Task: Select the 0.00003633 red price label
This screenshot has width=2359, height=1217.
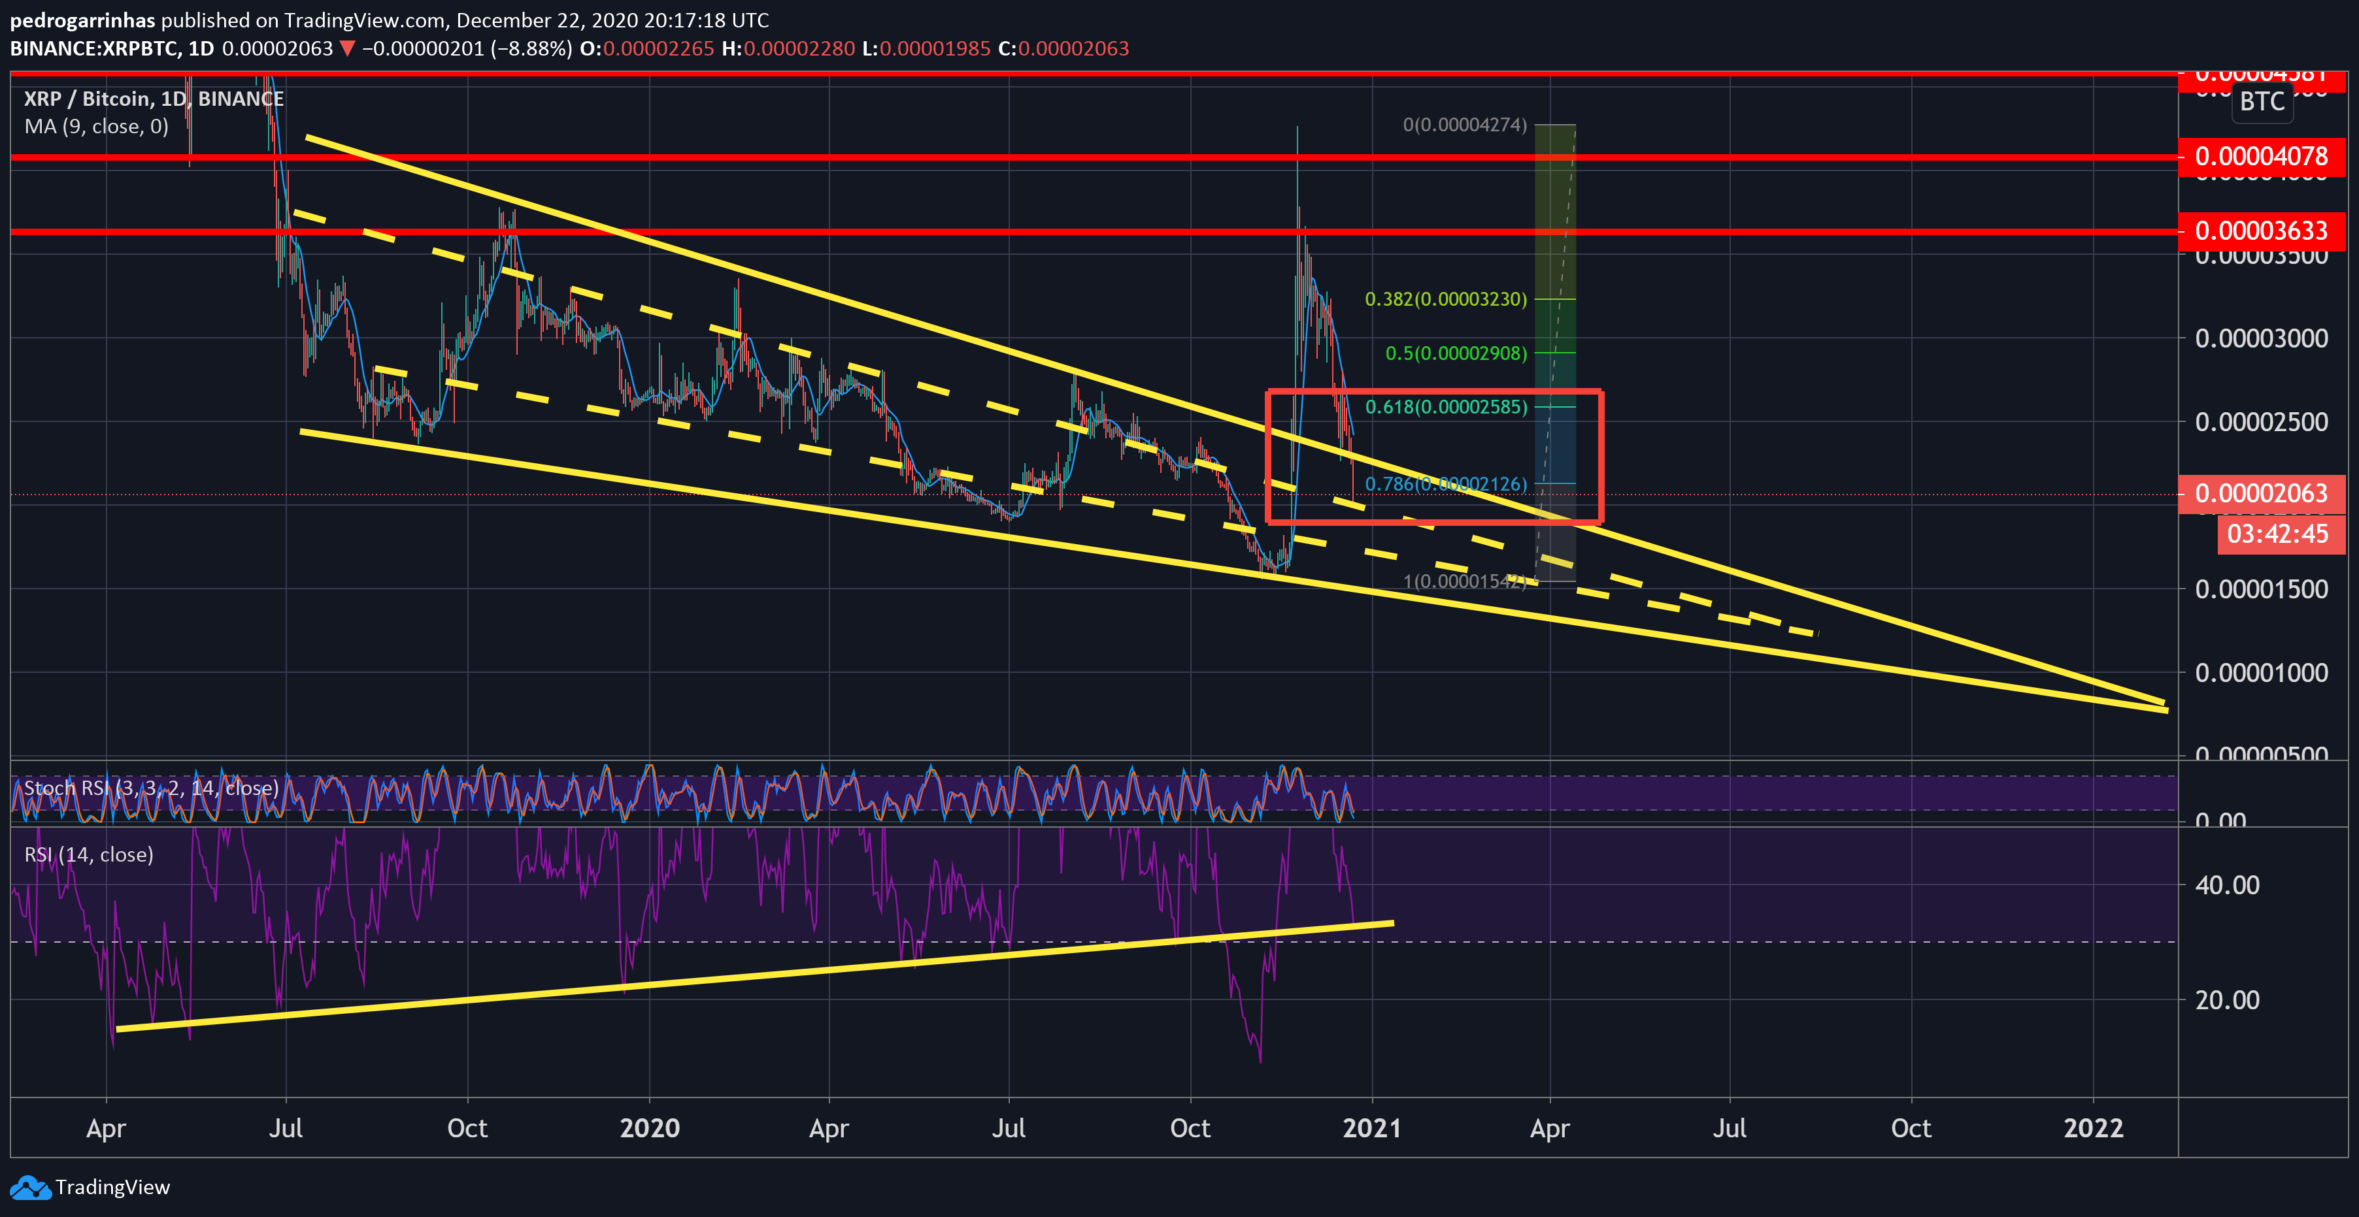Action: tap(2261, 231)
